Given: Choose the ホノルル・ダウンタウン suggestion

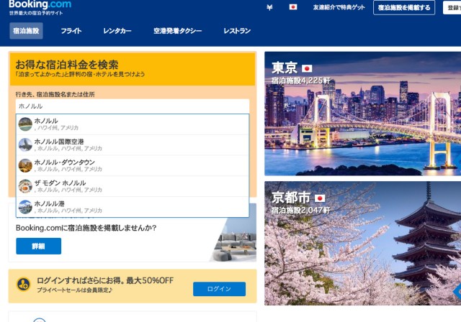Looking at the screenshot, I should click(x=133, y=166).
